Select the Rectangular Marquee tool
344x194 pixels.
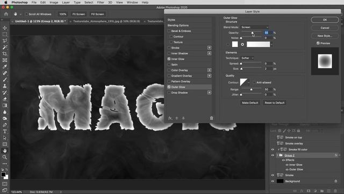pyautogui.click(x=5, y=34)
